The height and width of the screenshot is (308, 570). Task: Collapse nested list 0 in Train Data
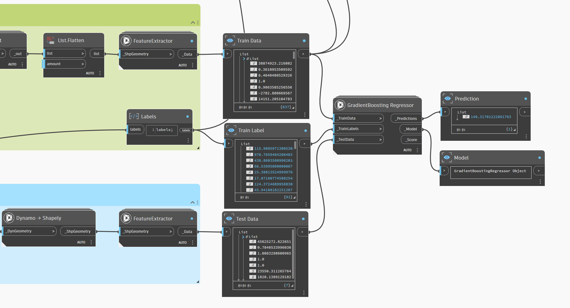coord(244,59)
